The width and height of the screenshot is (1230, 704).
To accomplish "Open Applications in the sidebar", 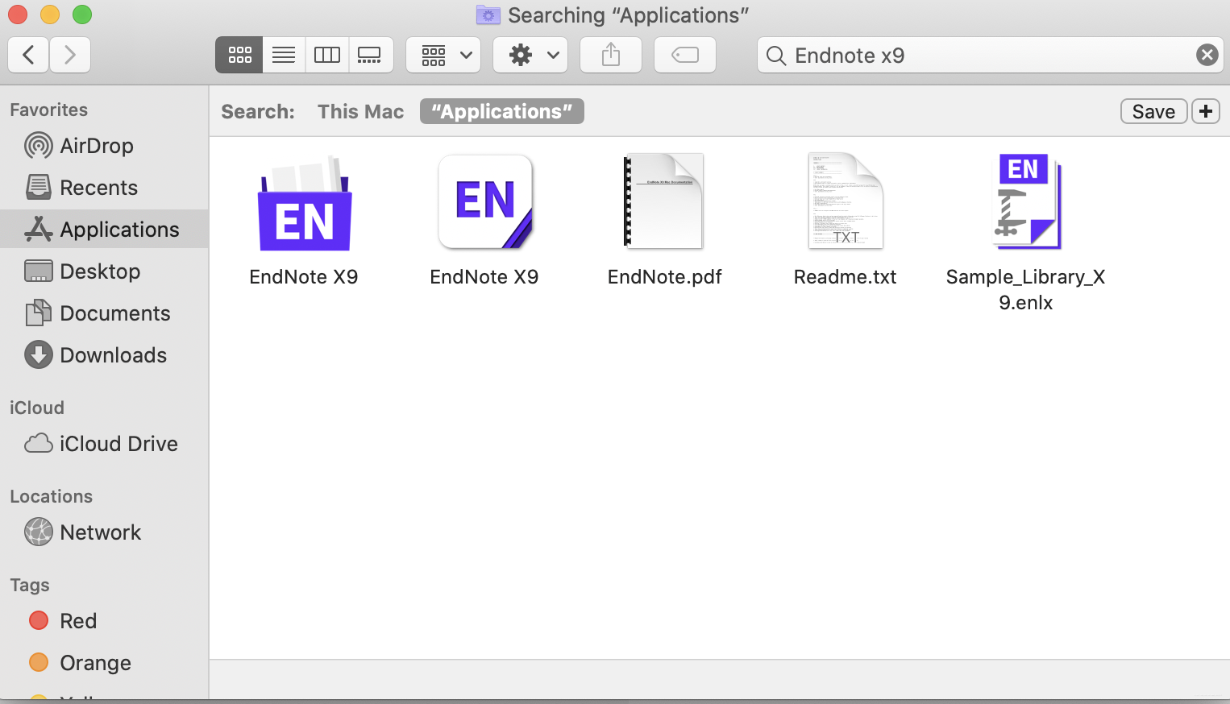I will pyautogui.click(x=104, y=230).
